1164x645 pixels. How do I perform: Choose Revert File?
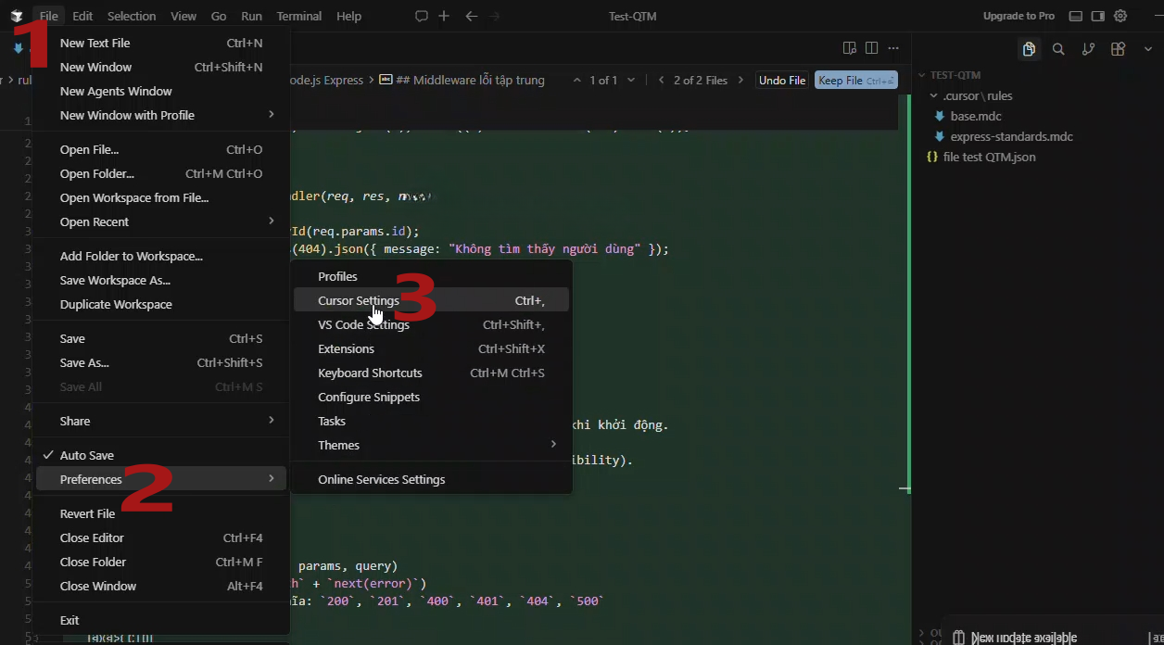(x=161, y=513)
